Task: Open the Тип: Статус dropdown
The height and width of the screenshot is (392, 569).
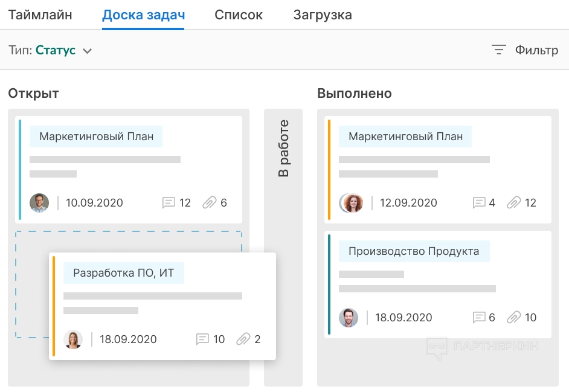Action: [x=51, y=51]
